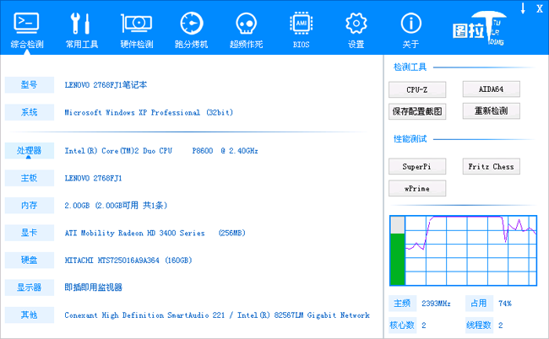Click the 主频 frequency label
549x339 pixels.
(x=402, y=304)
